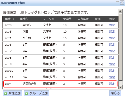
Task: Click the 属性名 column header
Action: pos(24,19)
